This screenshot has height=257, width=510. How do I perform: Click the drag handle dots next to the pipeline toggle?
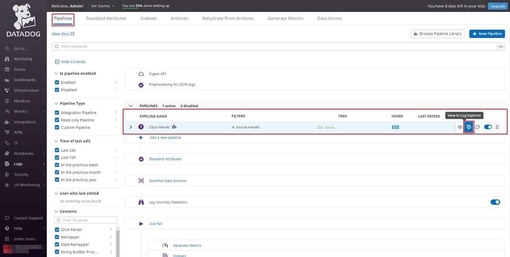pos(497,127)
